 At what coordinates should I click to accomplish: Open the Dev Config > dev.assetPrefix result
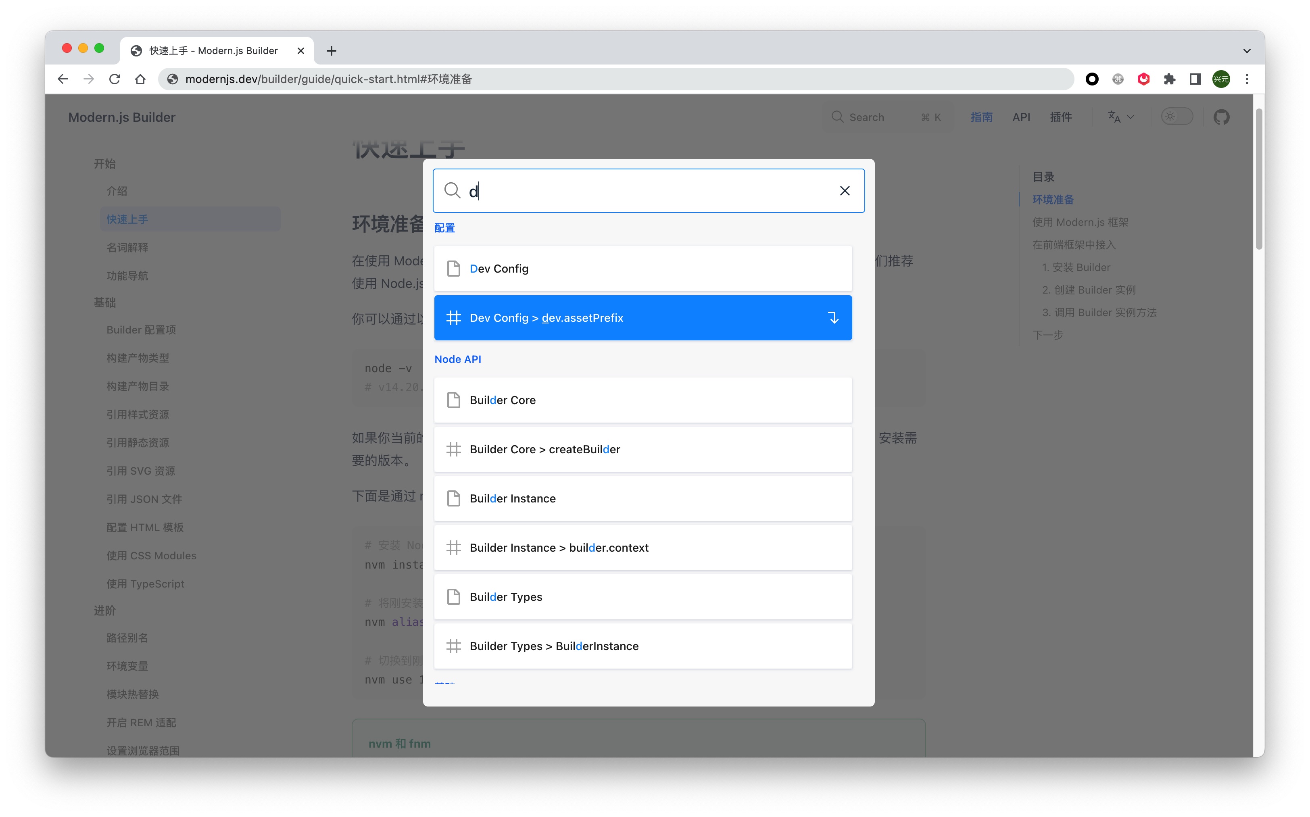(643, 318)
